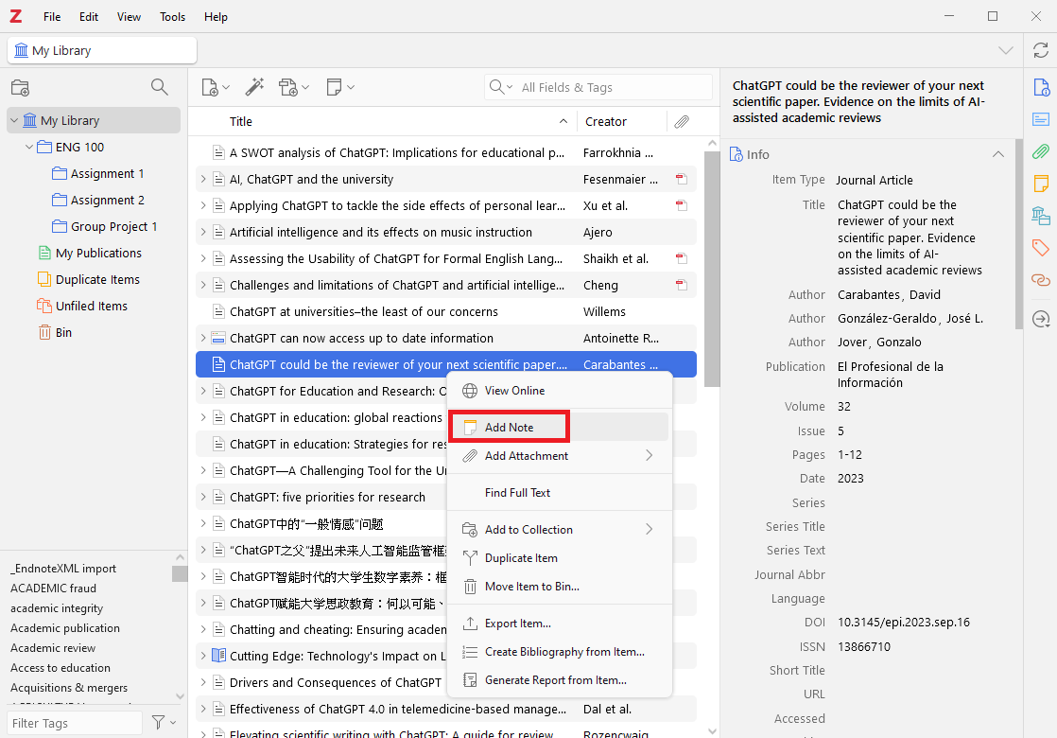
Task: Open the tag filter options dropdown
Action: click(165, 723)
